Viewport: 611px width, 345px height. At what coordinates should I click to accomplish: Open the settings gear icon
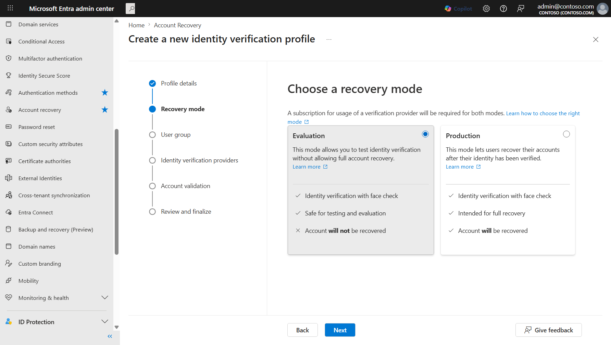coord(486,9)
